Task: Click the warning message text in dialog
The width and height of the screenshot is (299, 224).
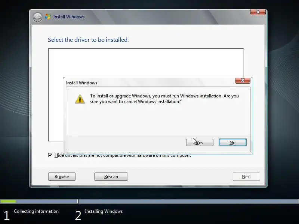Action: point(164,99)
